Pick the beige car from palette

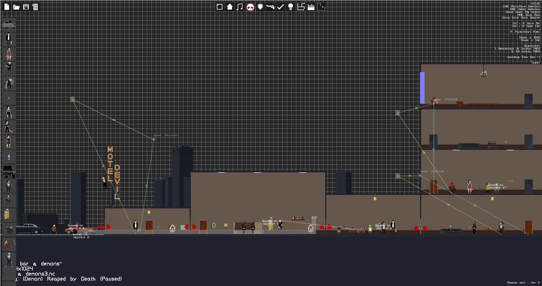point(9,24)
